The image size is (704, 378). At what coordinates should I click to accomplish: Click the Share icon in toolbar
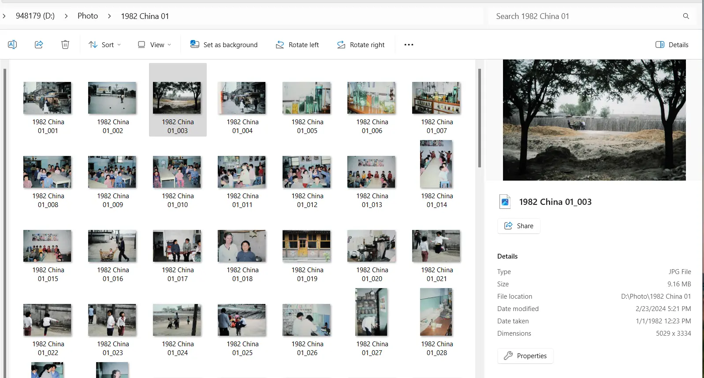[x=39, y=44]
